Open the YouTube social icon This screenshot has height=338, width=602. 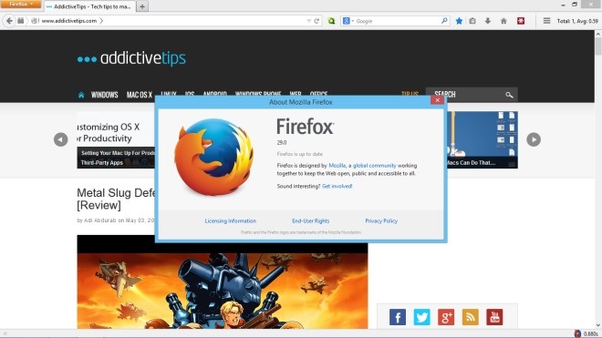pyautogui.click(x=494, y=317)
